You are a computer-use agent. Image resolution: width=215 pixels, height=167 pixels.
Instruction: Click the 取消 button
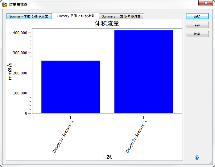coord(197,34)
